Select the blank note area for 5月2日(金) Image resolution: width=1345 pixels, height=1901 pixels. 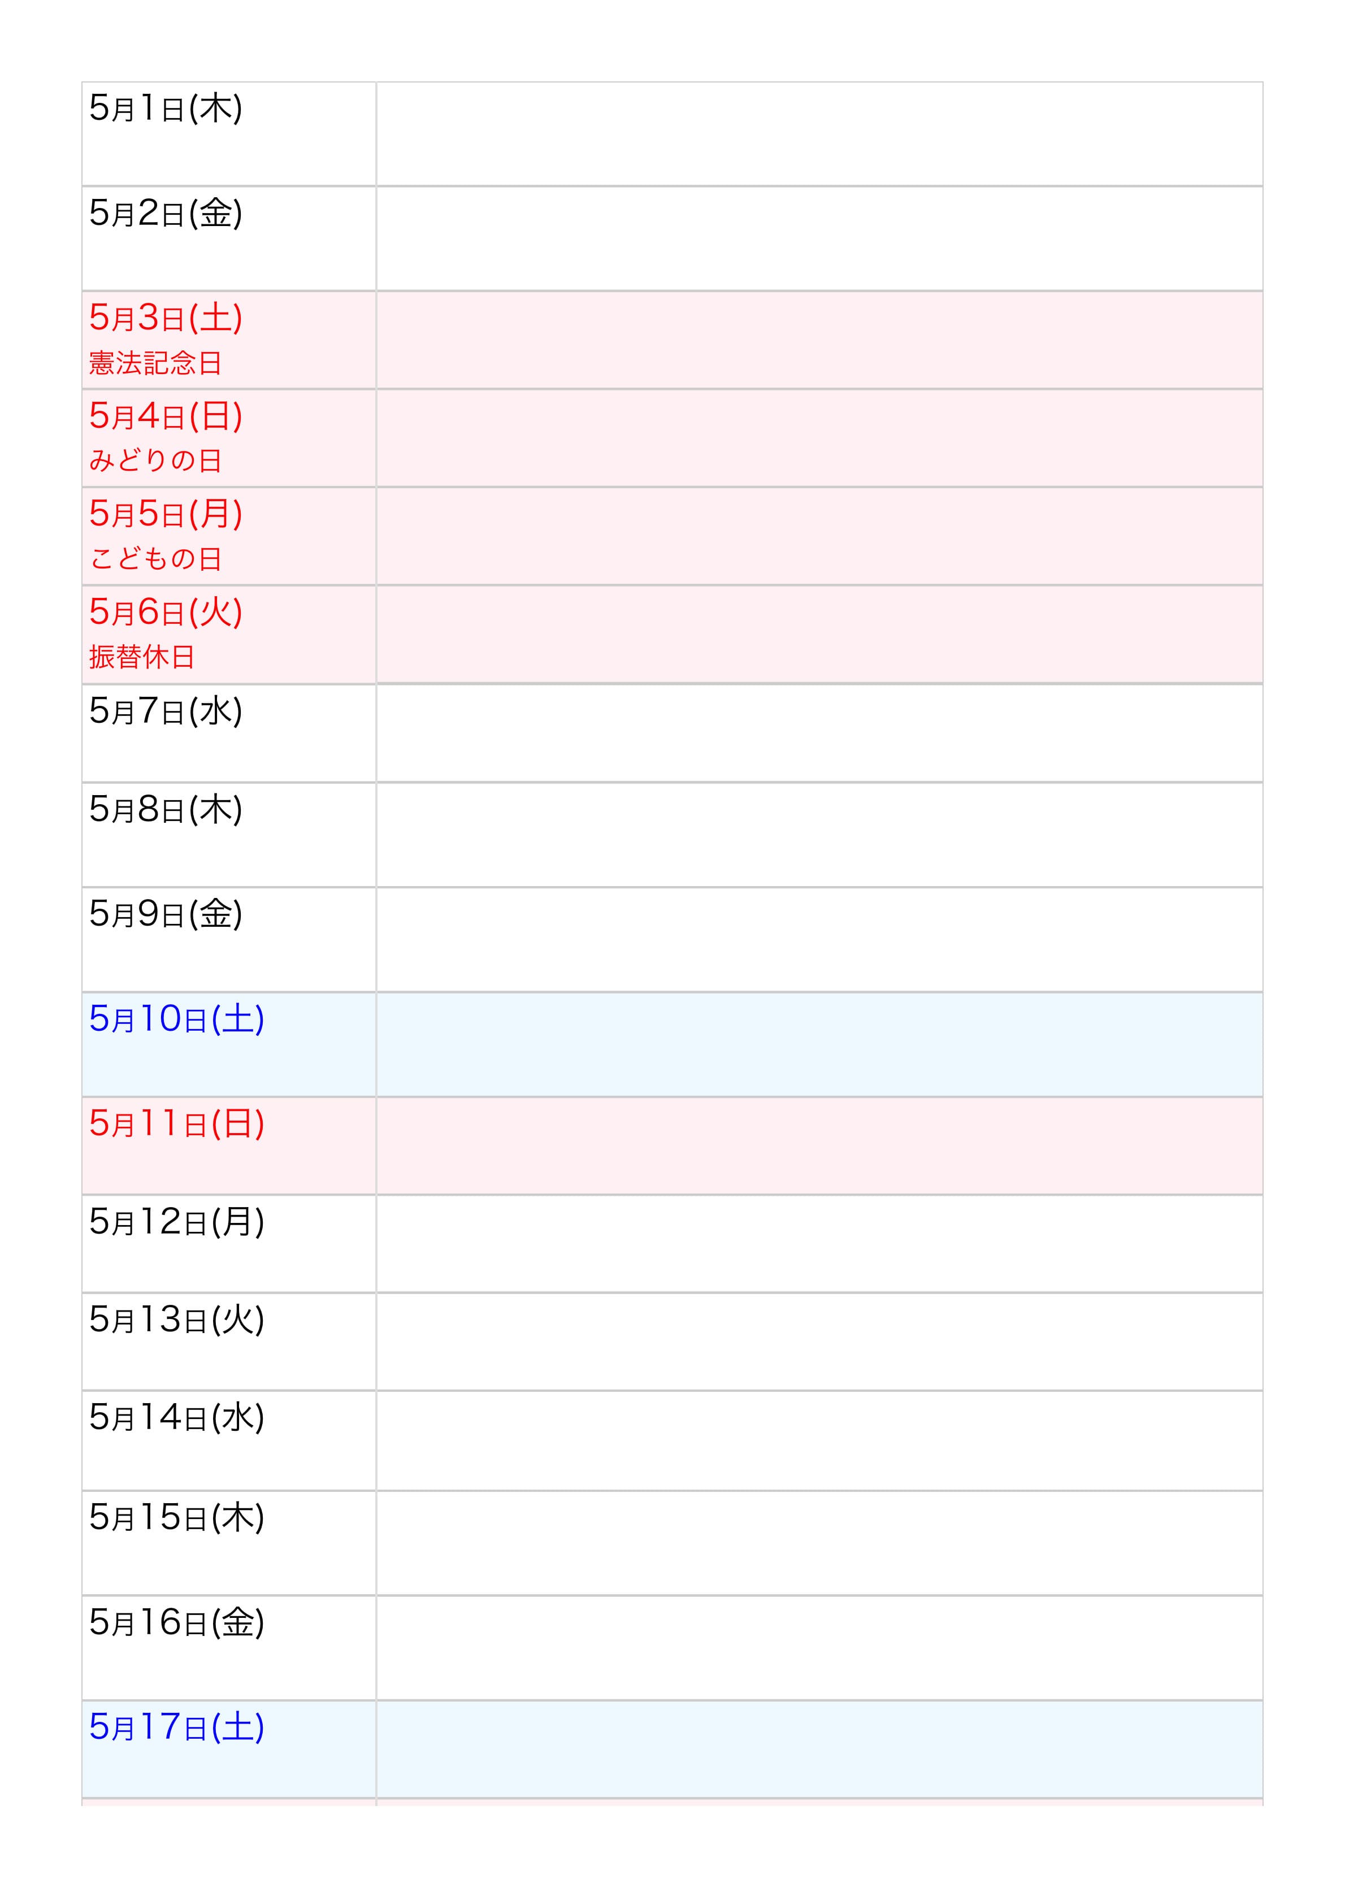pyautogui.click(x=818, y=238)
